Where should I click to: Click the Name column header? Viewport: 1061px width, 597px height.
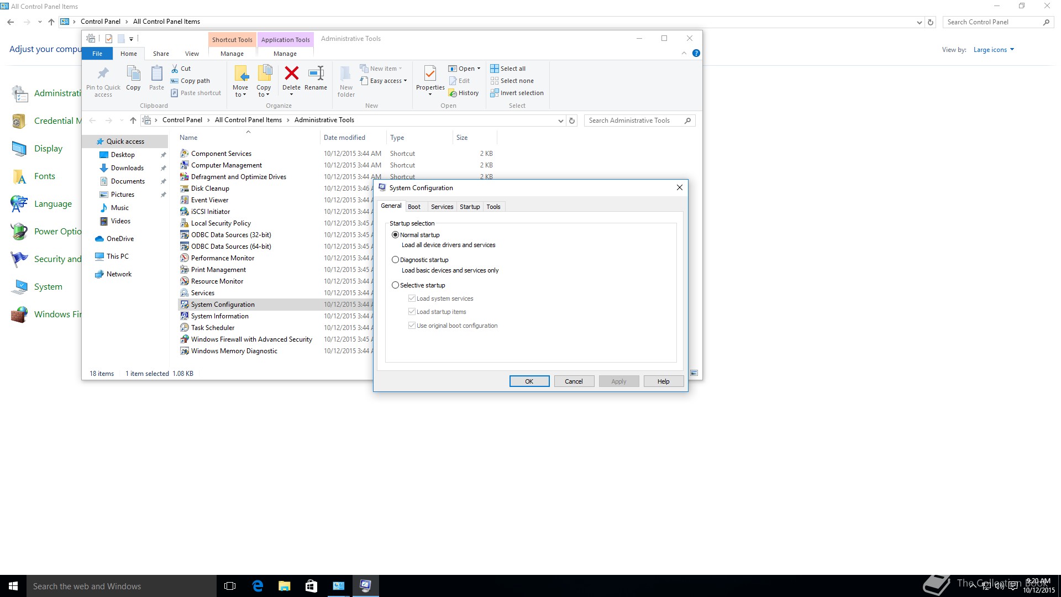coord(248,138)
